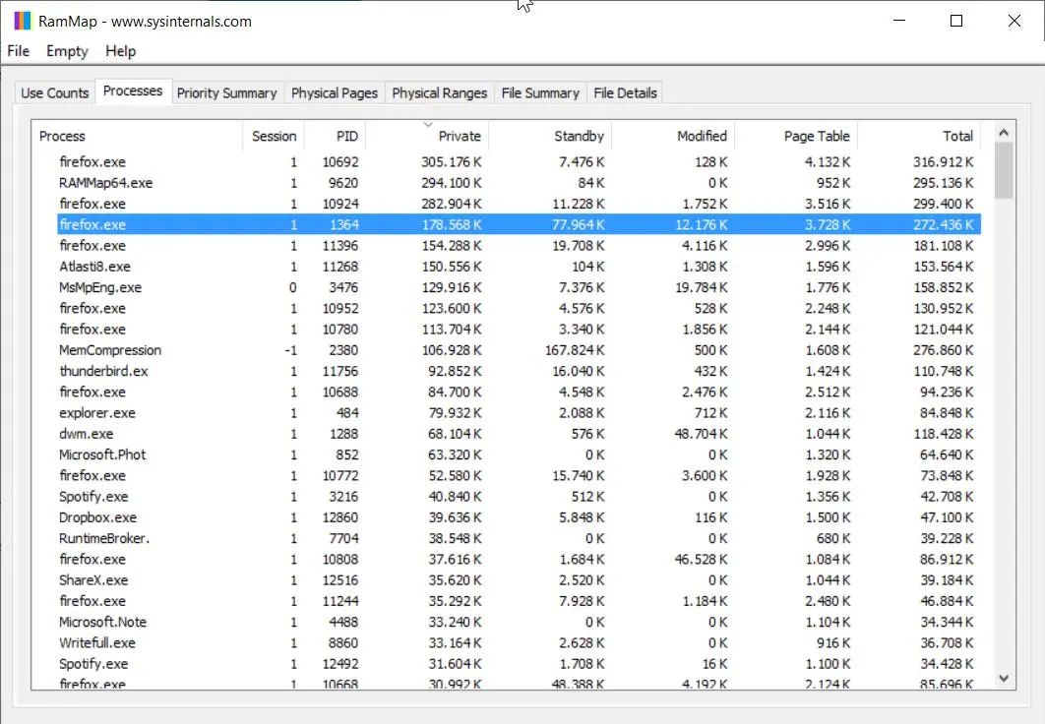The image size is (1045, 724).
Task: Select firefox.exe row with PID 10808
Action: coord(519,560)
